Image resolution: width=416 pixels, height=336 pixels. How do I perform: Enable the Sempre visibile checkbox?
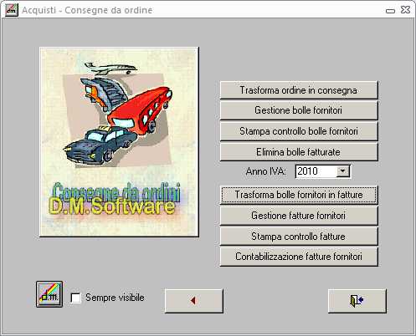point(76,298)
